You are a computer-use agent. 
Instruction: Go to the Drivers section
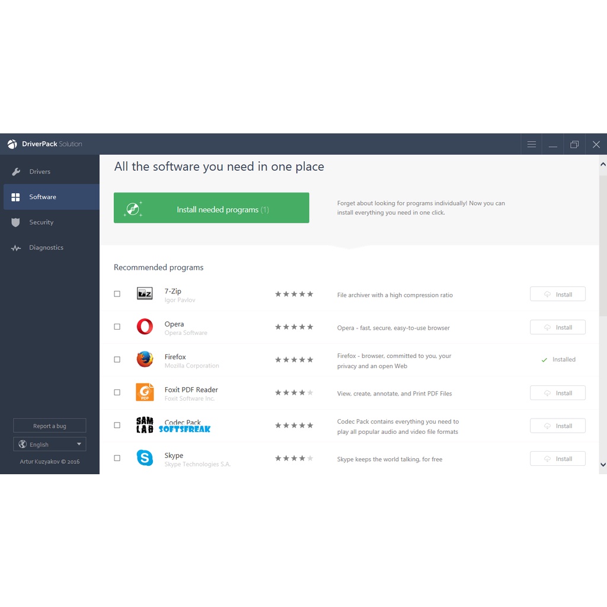40,172
